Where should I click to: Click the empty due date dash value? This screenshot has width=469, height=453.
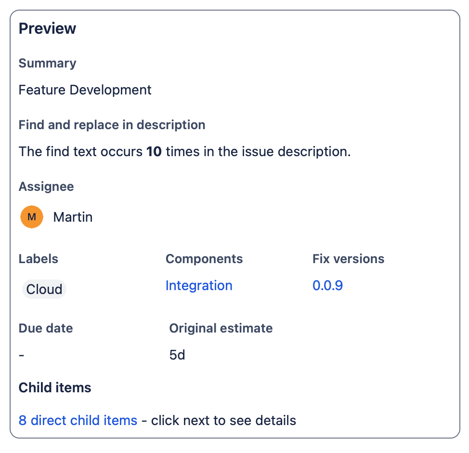[x=22, y=356]
